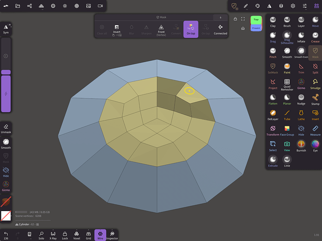This screenshot has width=322, height=241.
Task: Select the Clay brush tool
Action: pyautogui.click(x=273, y=22)
